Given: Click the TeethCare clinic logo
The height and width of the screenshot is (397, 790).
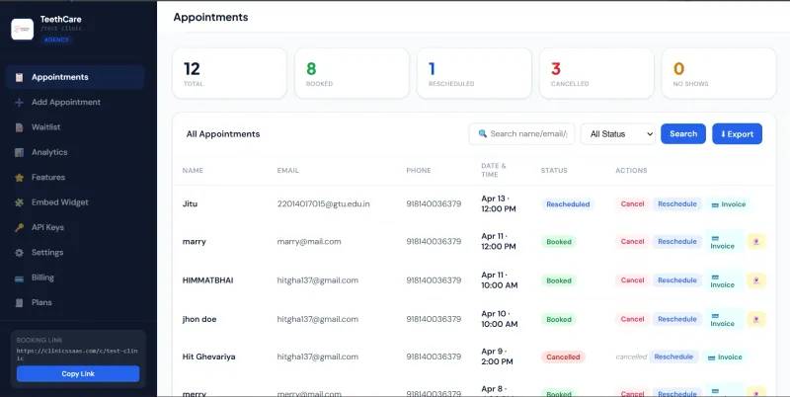Looking at the screenshot, I should tap(22, 30).
